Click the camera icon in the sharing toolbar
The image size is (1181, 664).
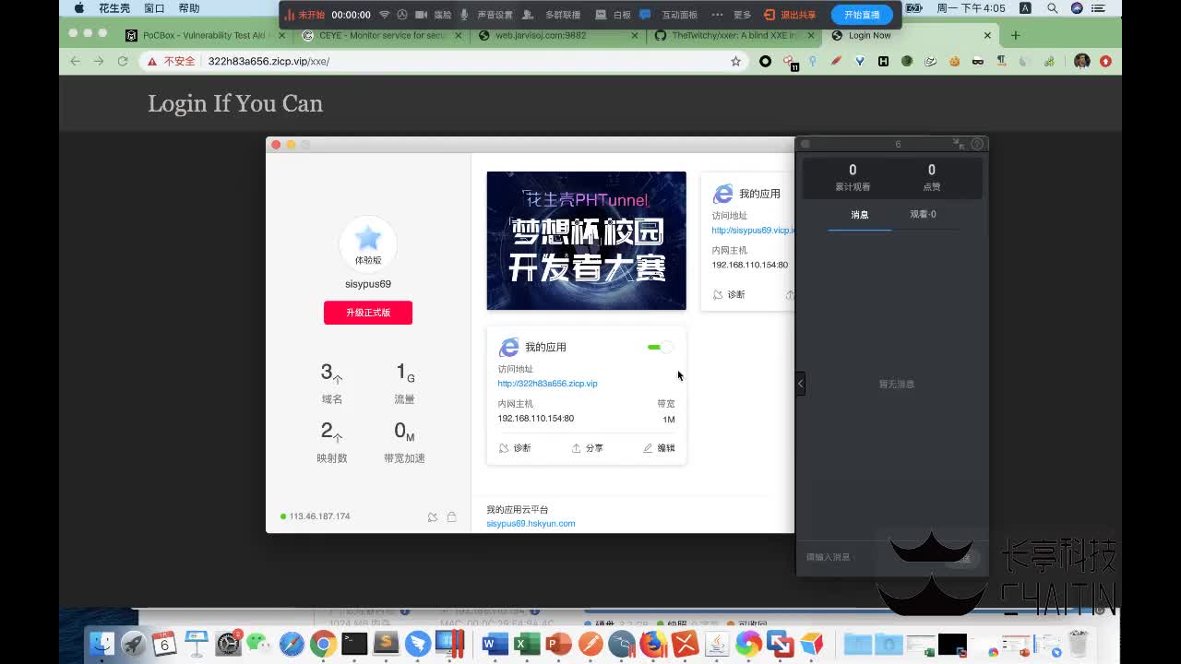click(x=421, y=15)
